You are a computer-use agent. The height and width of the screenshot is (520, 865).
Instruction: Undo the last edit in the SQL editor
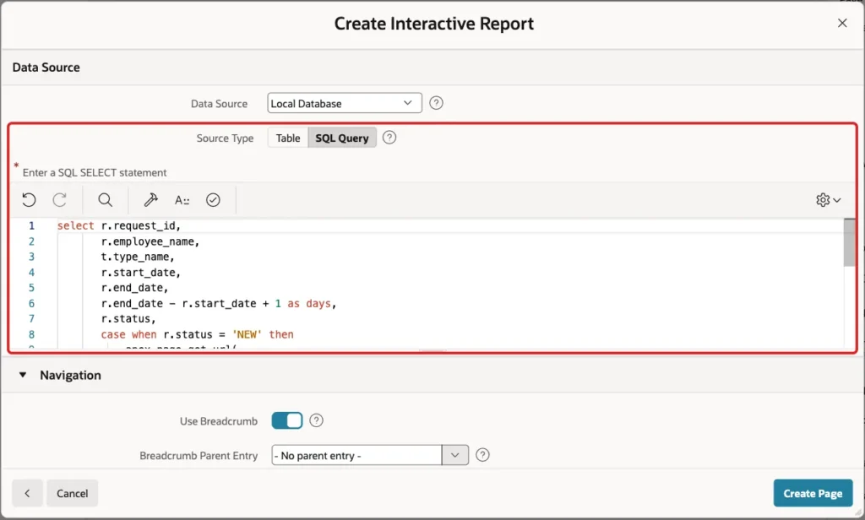click(x=30, y=199)
